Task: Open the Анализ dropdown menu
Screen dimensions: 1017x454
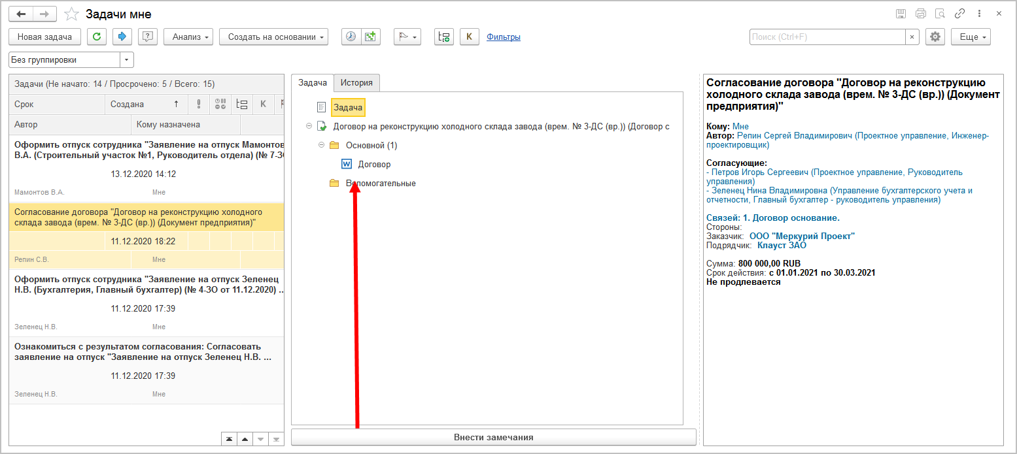Action: pos(188,37)
